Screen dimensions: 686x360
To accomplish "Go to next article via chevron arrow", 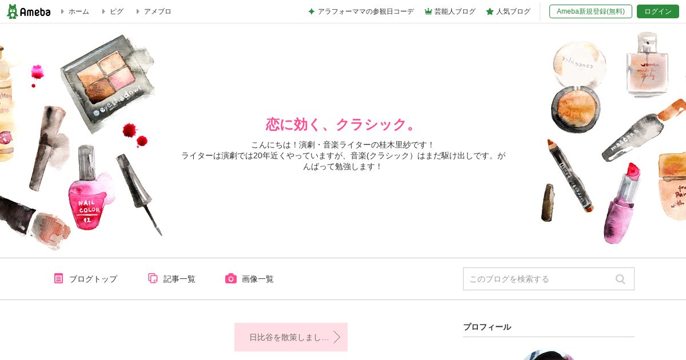I will (x=337, y=337).
